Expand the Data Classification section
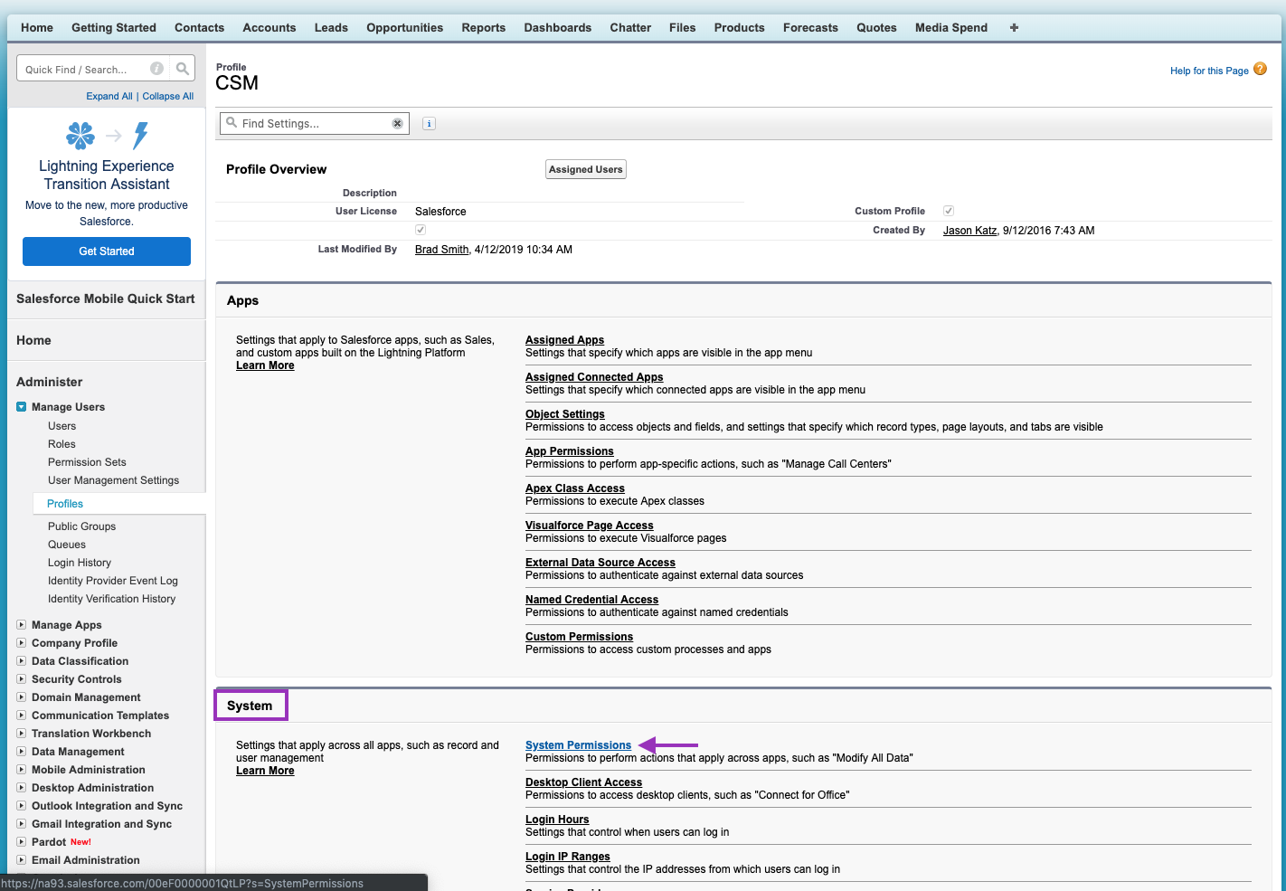 (22, 661)
